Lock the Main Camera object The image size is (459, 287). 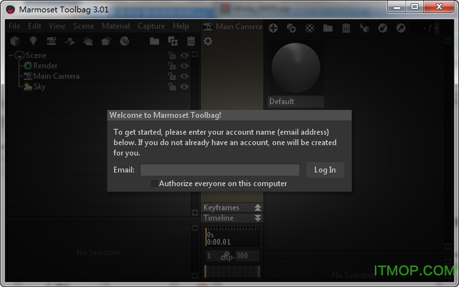pos(172,76)
